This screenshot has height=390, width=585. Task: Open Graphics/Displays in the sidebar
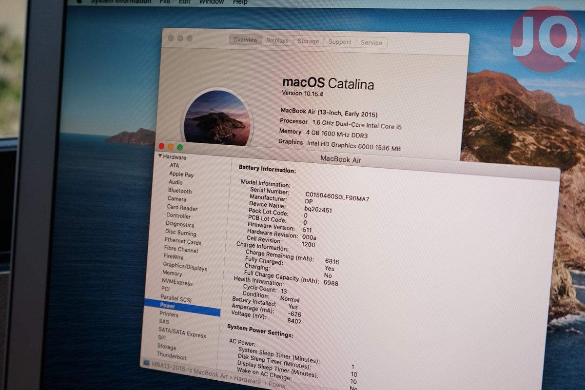185,266
